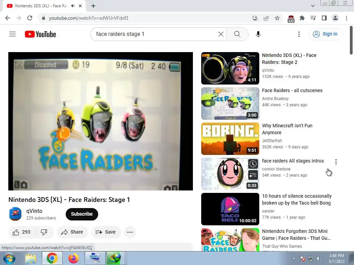Reload the page in Chrome
Image resolution: width=354 pixels, height=265 pixels.
tap(30, 18)
